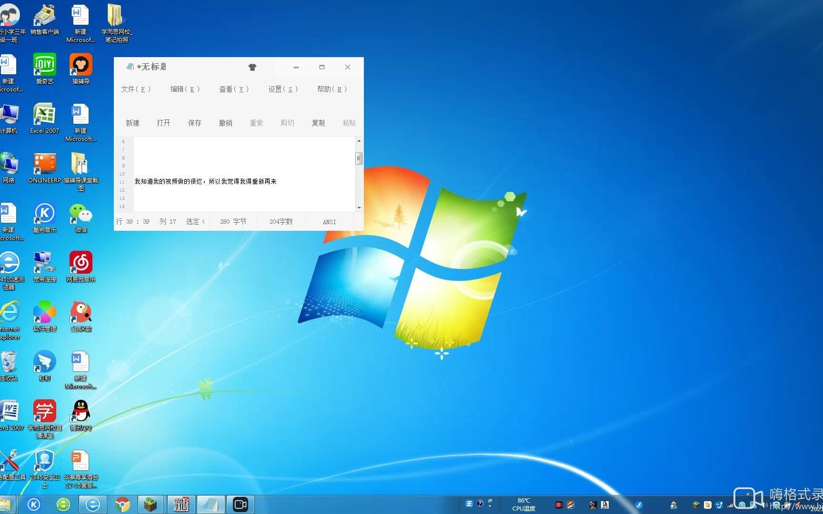
Task: Open the 文件(F) menu
Action: point(136,89)
